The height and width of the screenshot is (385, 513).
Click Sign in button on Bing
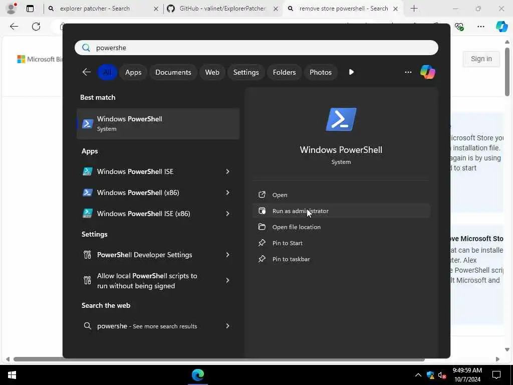(x=481, y=59)
